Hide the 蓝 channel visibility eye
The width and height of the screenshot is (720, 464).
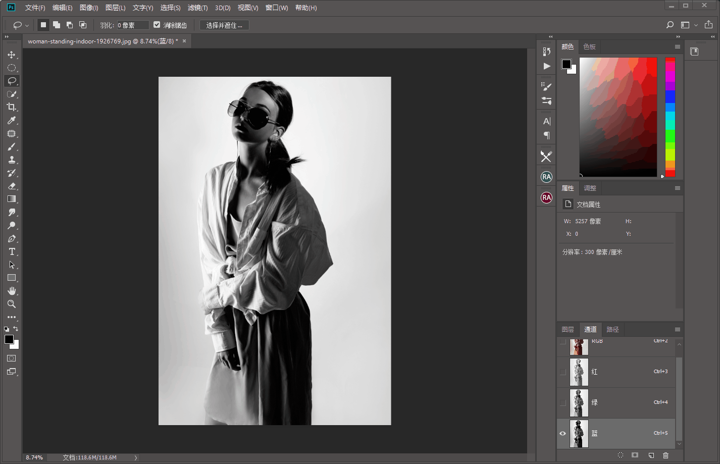(x=563, y=433)
